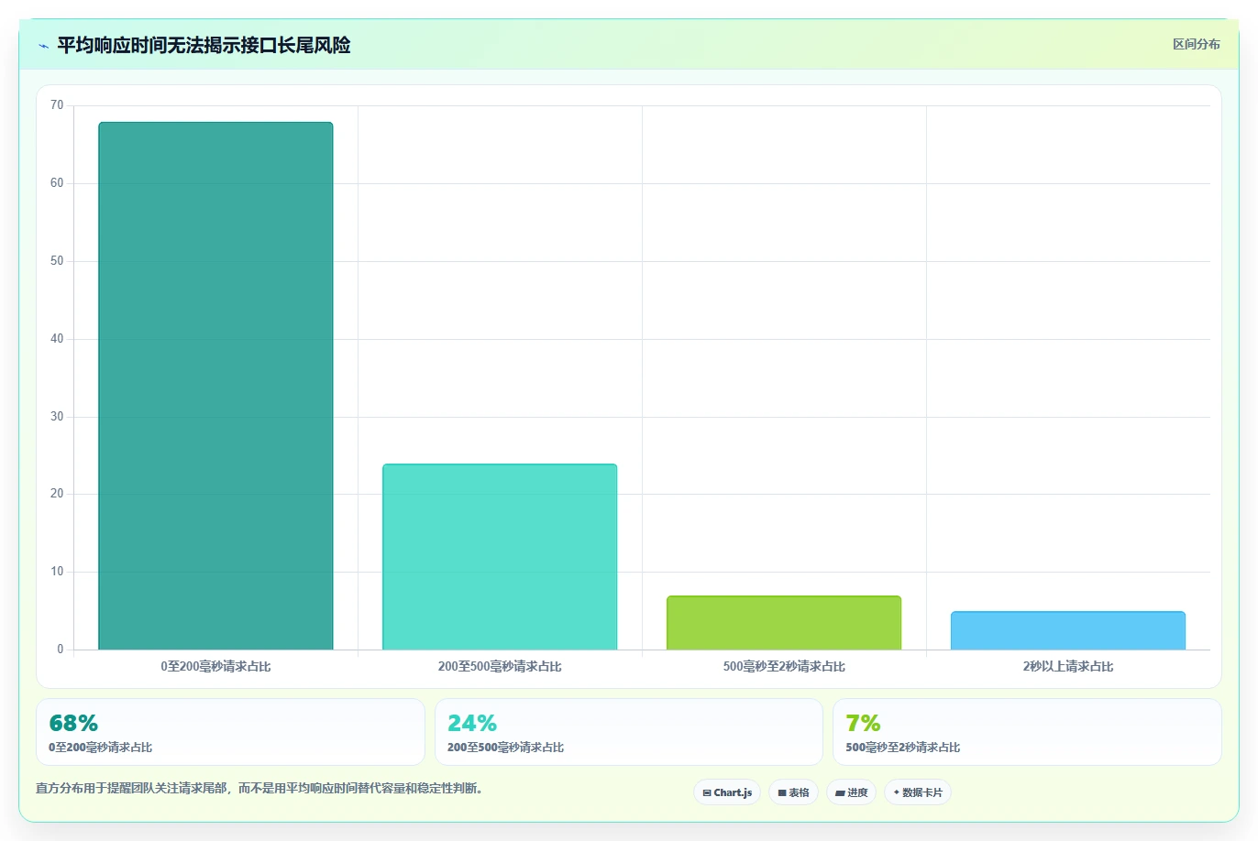Select the 200至500毫秒请求占比 turquoise bar
The width and height of the screenshot is (1258, 841).
tap(500, 557)
